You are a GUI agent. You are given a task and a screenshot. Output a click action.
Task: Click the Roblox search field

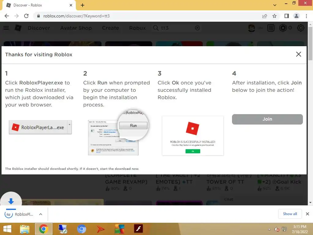point(177,28)
